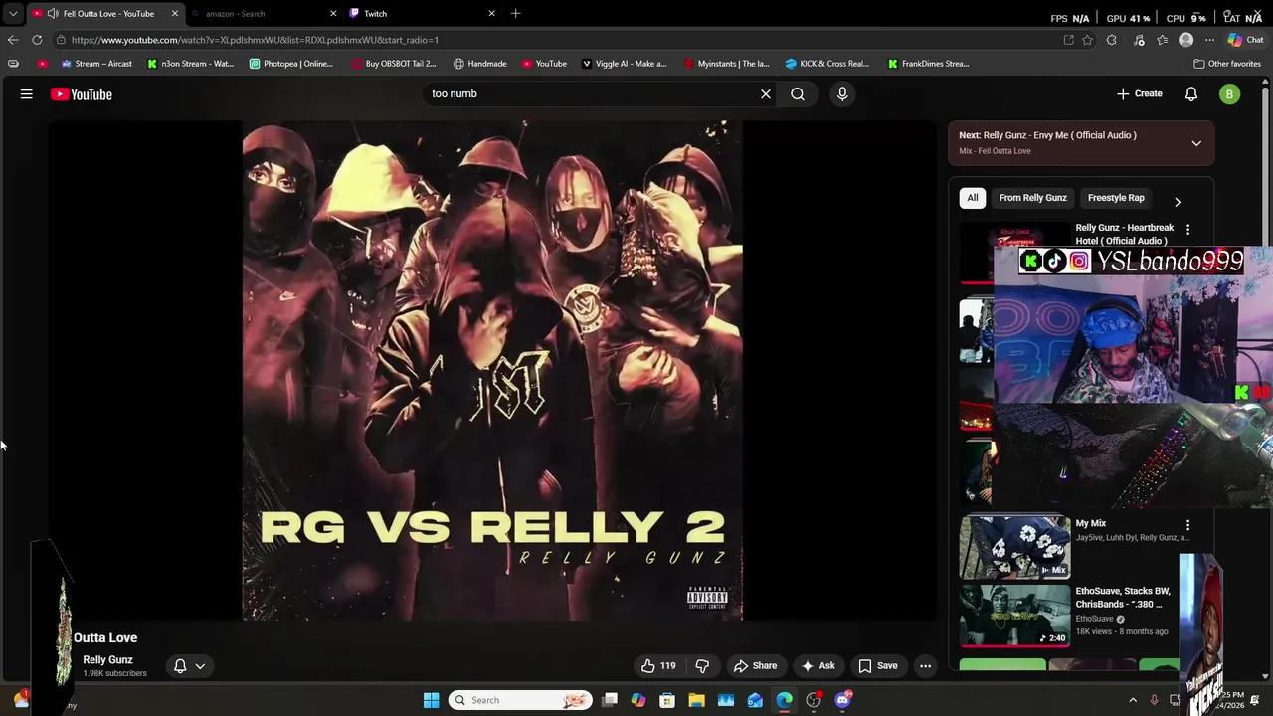Select the Freestyle Rap chip
Image resolution: width=1273 pixels, height=716 pixels.
(x=1116, y=198)
